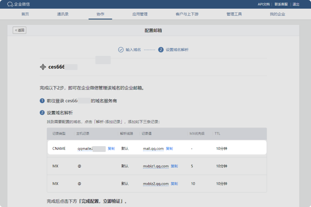The image size is (311, 207).
Task: Copy the mxbiz1.qq.com record value
Action: pos(174,166)
